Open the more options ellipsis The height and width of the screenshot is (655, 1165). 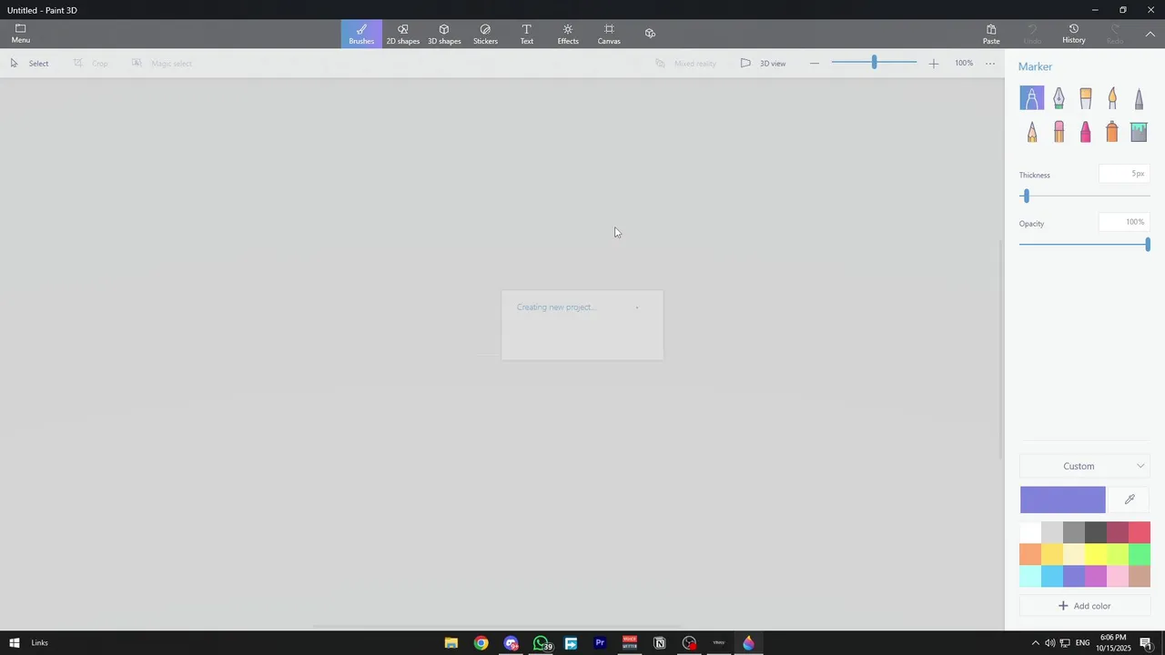pos(990,63)
